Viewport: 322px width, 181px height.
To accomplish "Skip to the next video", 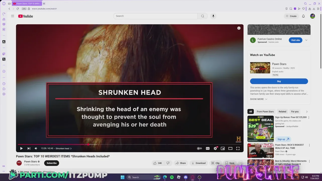I will click(29, 148).
